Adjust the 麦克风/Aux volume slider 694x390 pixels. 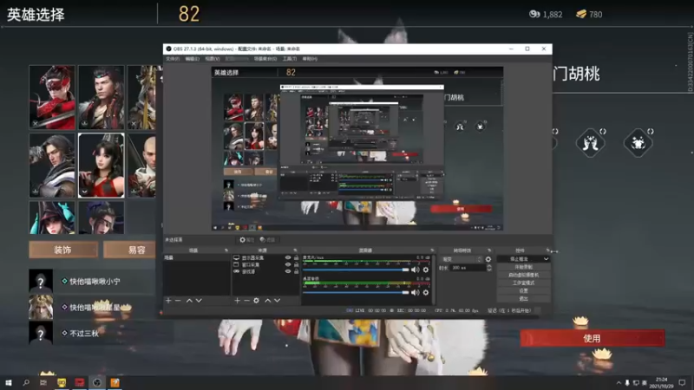pos(357,270)
